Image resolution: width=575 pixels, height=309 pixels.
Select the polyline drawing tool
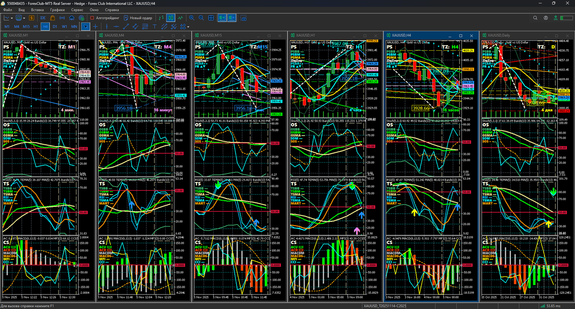pos(136,26)
